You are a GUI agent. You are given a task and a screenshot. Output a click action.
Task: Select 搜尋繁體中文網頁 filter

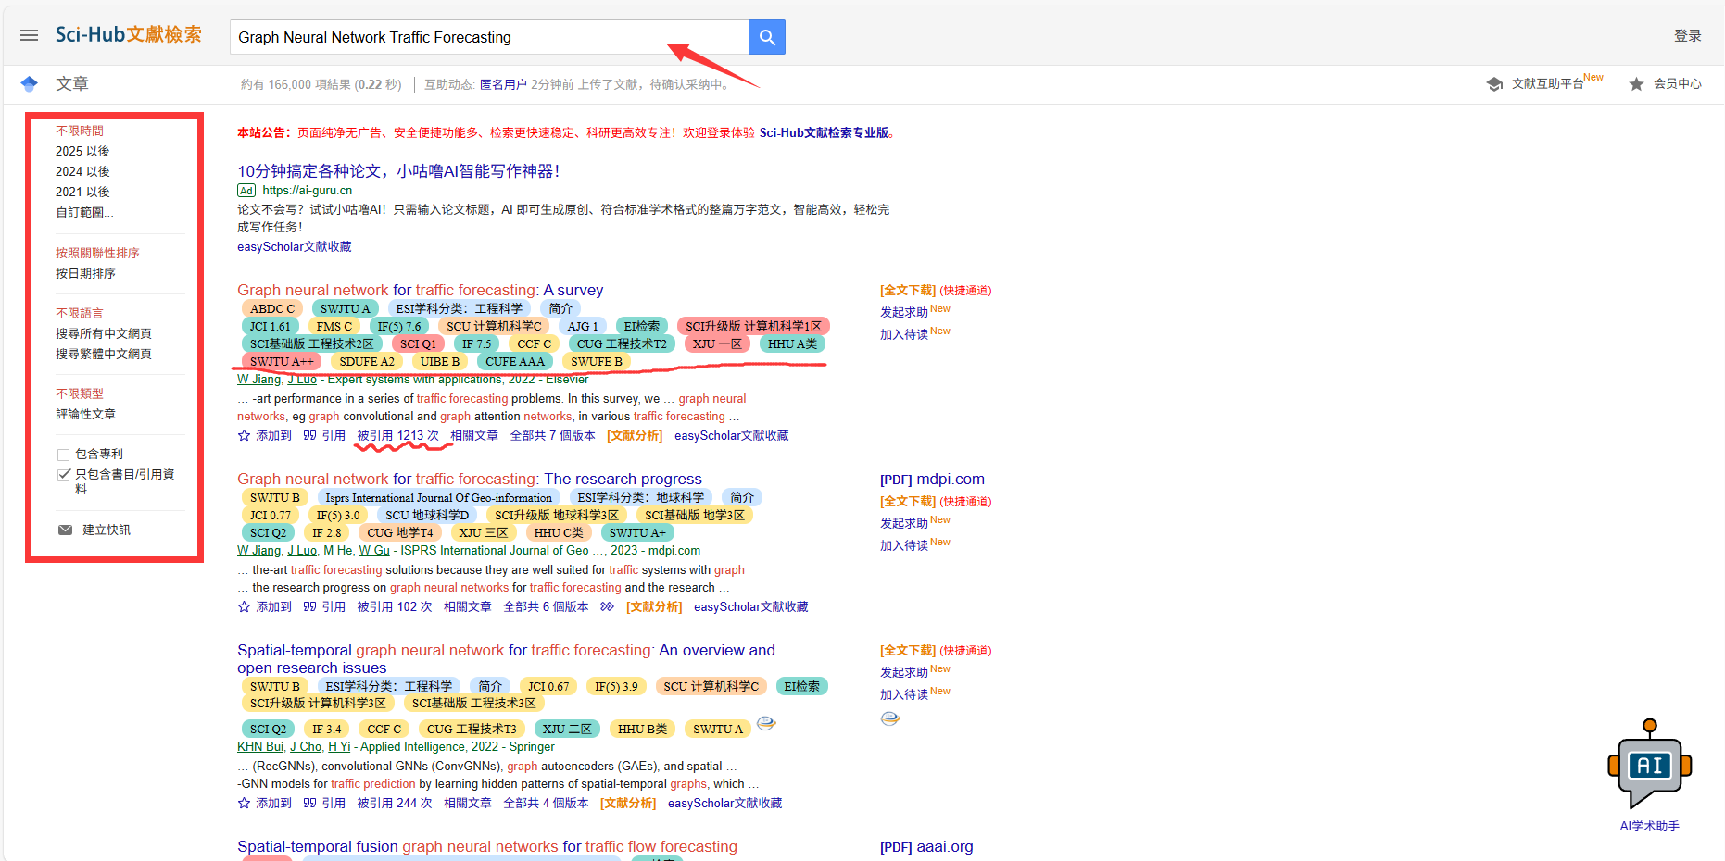tap(103, 354)
